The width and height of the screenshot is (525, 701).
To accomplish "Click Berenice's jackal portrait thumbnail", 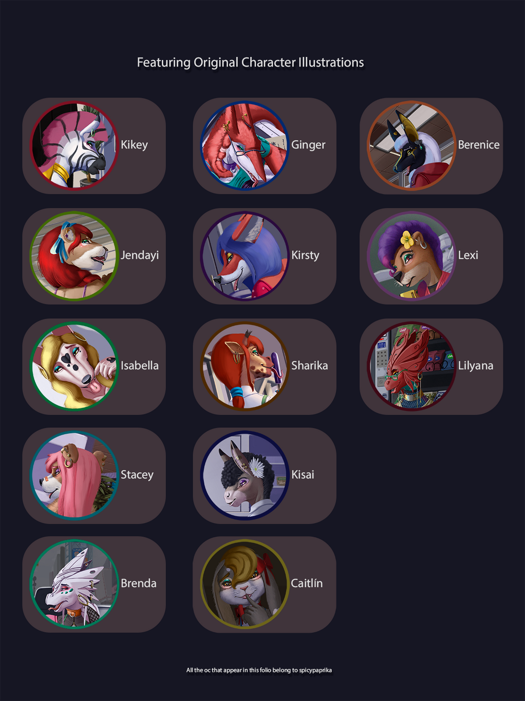I will pos(411,145).
